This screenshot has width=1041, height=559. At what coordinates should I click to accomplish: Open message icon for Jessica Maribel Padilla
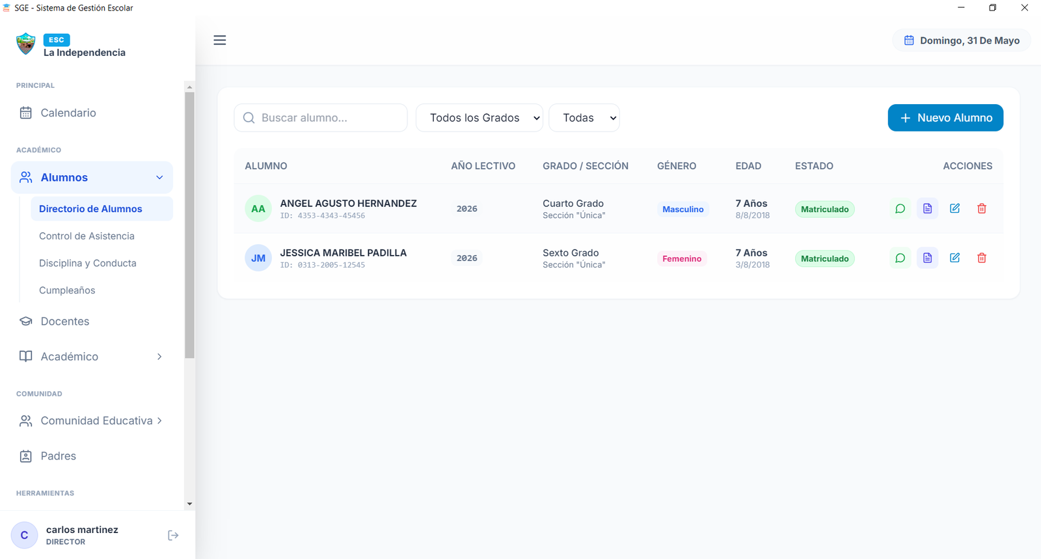coord(900,258)
